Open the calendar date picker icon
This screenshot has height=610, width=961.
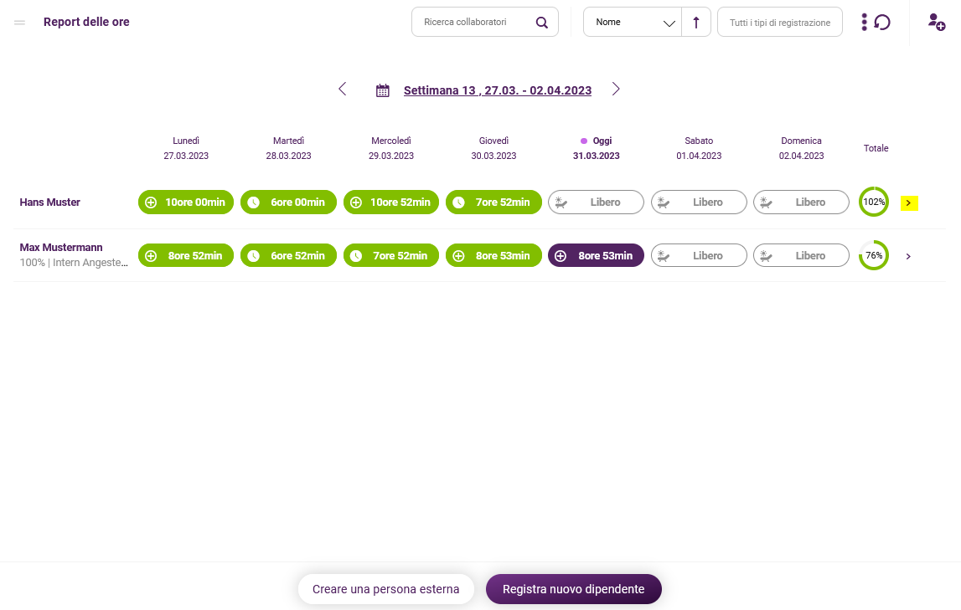coord(382,90)
